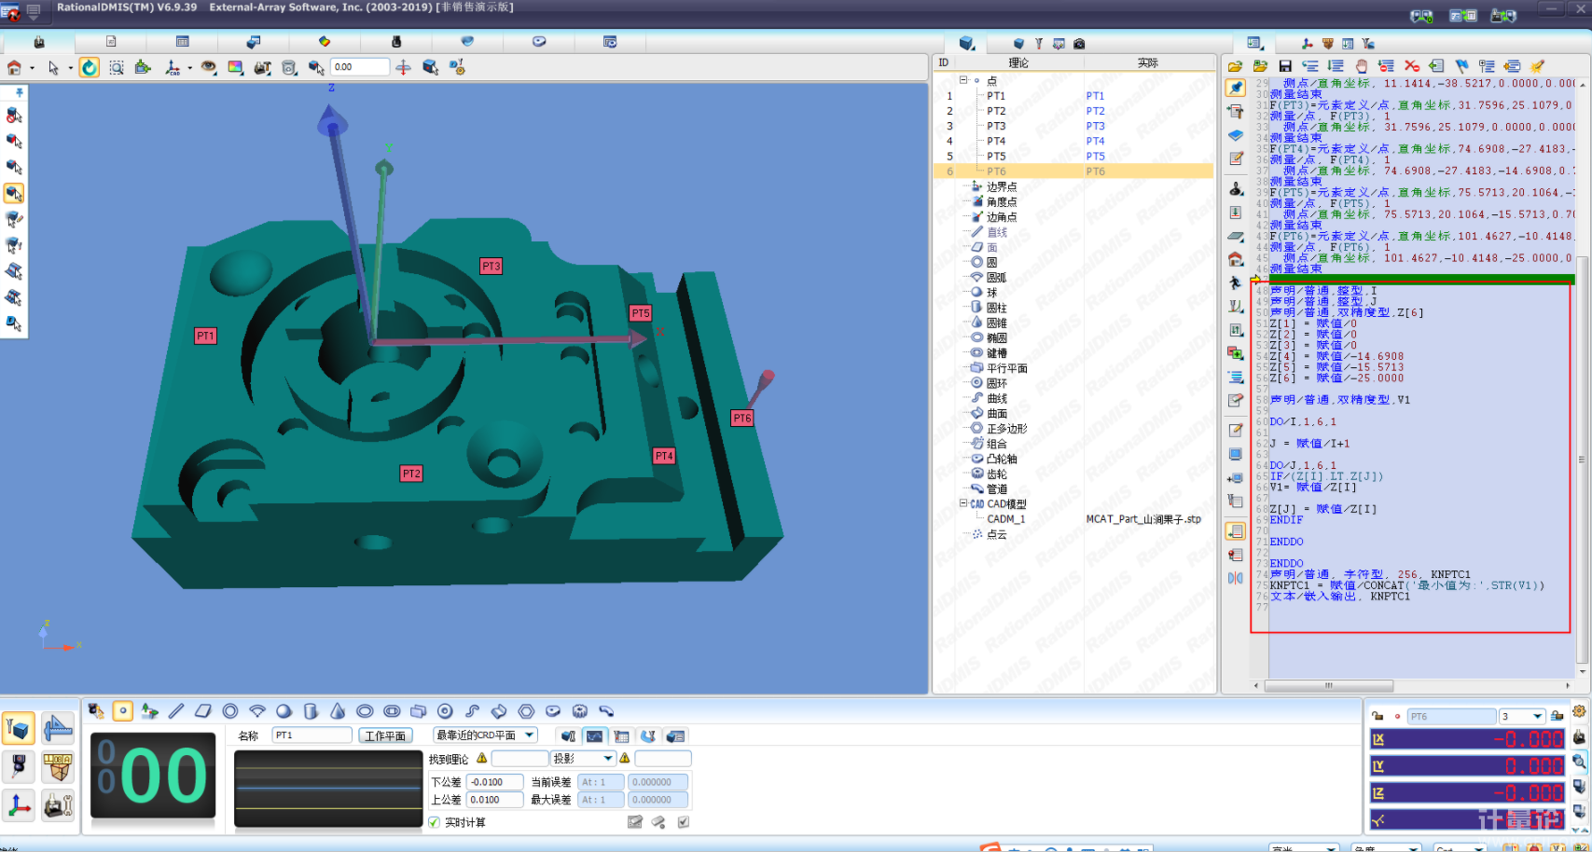Select the zoom window tool
Image resolution: width=1592 pixels, height=852 pixels.
tap(117, 67)
